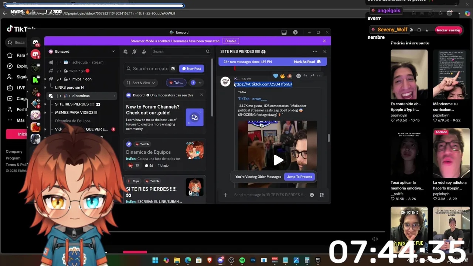473x266 pixels.
Task: Open notification settings bell icon
Action: click(135, 51)
